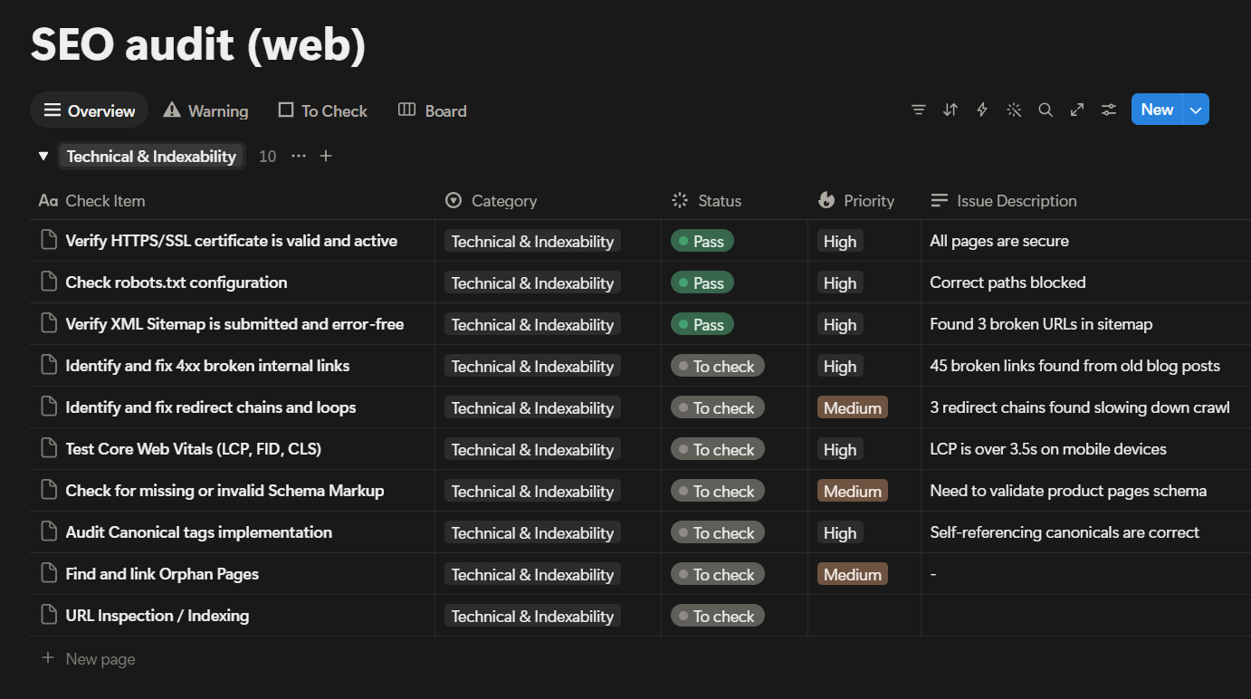Switch to the Warning view tab
1251x699 pixels.
(x=205, y=110)
